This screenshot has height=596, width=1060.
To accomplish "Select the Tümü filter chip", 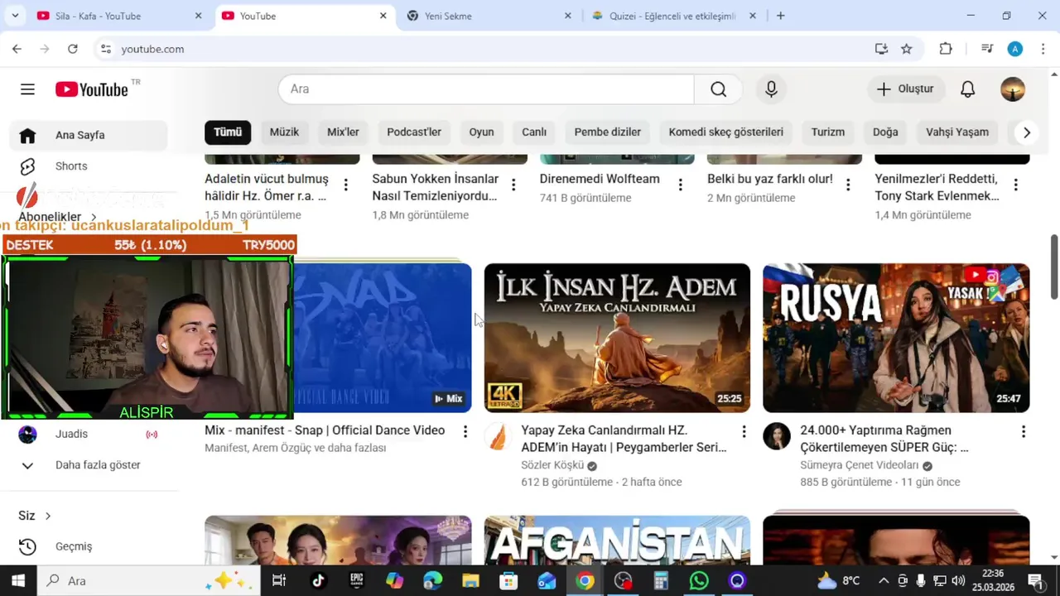I will tap(228, 132).
